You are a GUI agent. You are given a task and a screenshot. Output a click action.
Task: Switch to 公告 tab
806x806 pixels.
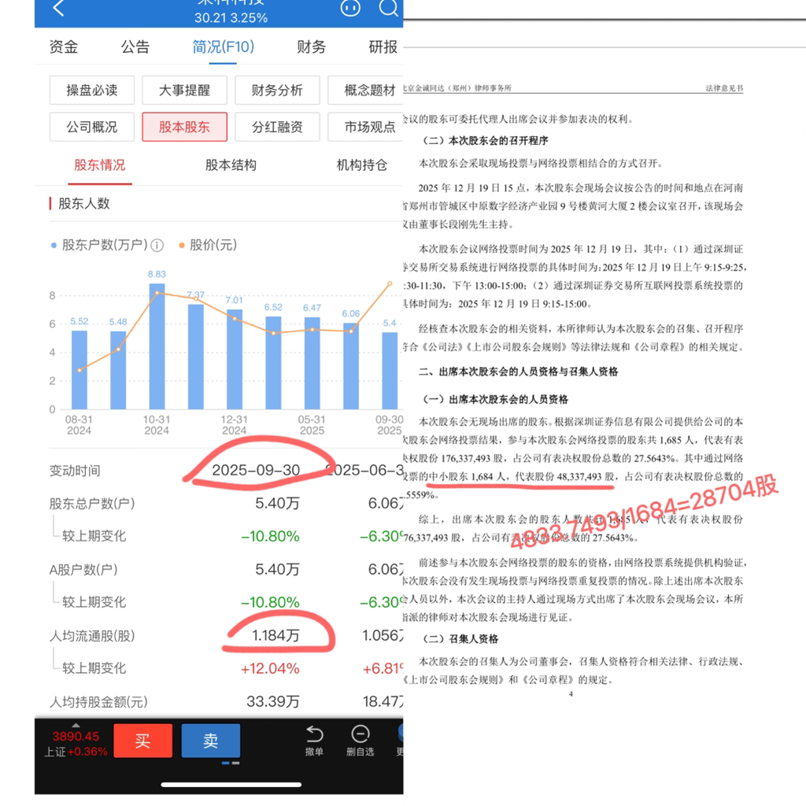point(135,46)
